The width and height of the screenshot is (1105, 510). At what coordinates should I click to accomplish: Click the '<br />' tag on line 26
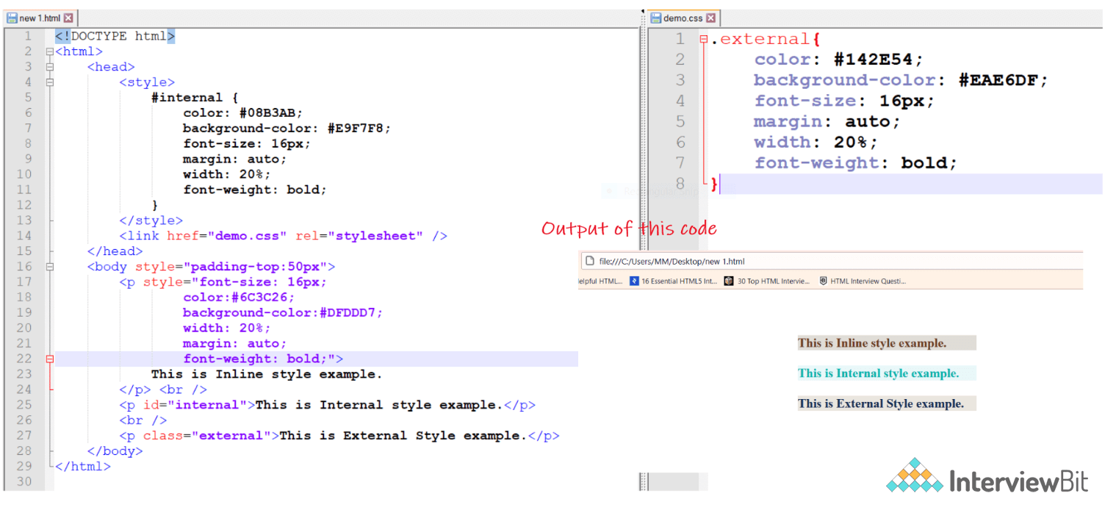(x=143, y=420)
